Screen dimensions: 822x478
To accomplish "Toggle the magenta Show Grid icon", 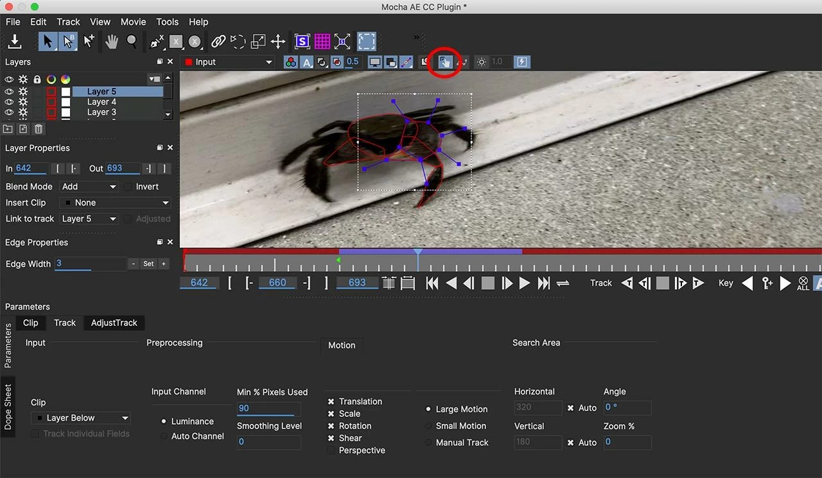I will tap(322, 42).
